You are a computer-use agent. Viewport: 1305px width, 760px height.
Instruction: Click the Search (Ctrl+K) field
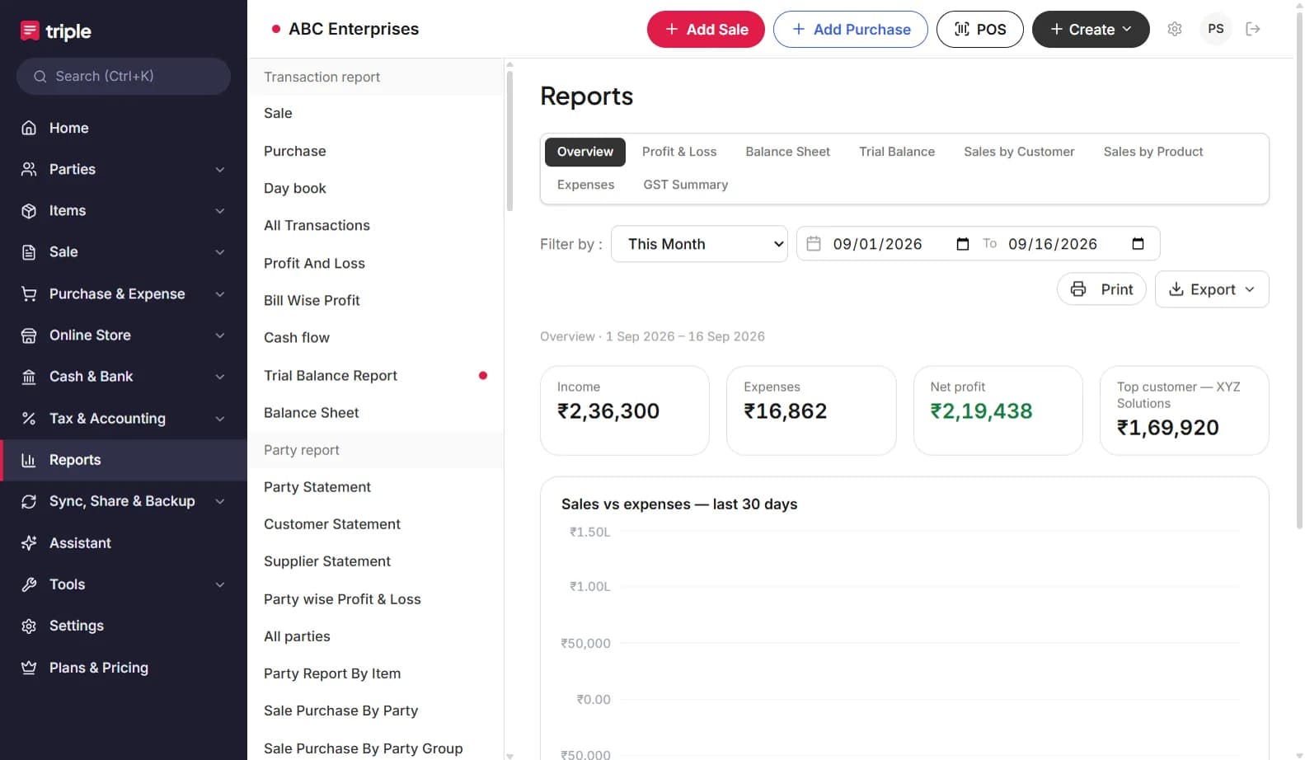tap(124, 77)
